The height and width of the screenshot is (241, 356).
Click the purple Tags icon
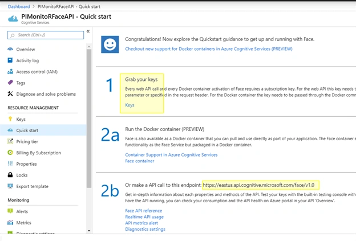pyautogui.click(x=10, y=83)
